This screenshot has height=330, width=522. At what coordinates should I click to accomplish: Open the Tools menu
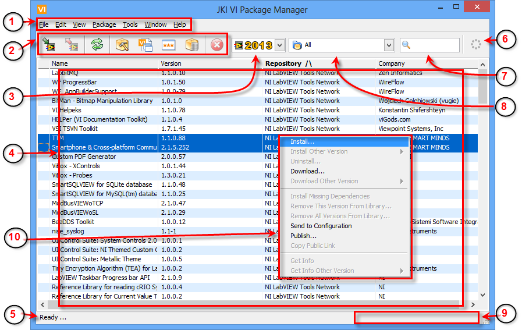point(130,24)
